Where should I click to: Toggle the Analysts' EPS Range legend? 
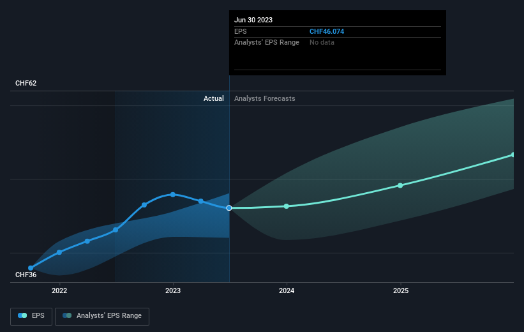(x=102, y=316)
